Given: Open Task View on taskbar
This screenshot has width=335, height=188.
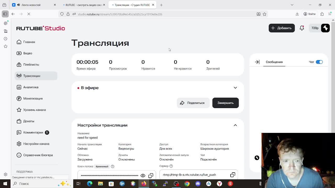Looking at the screenshot, I should (78, 184).
